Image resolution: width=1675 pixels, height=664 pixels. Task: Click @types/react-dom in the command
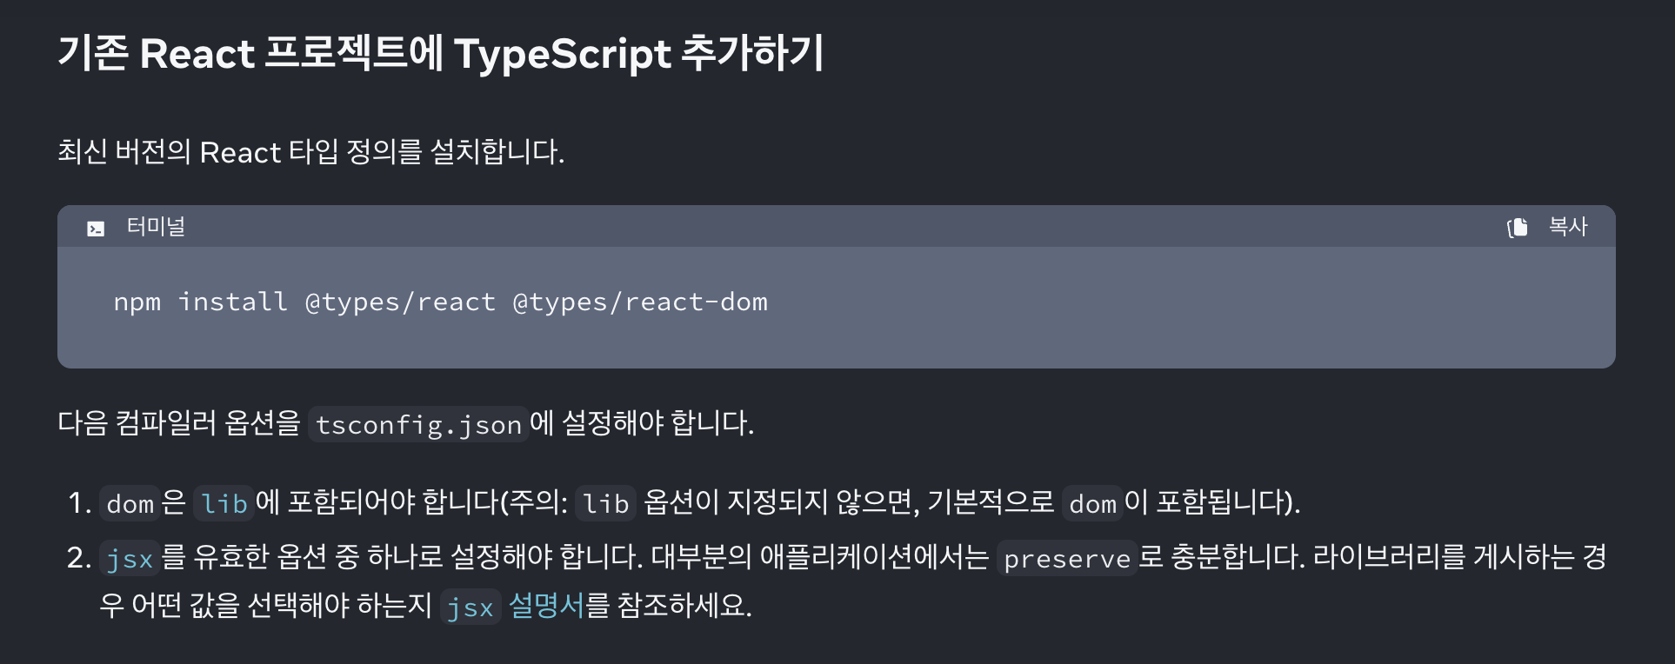[640, 302]
